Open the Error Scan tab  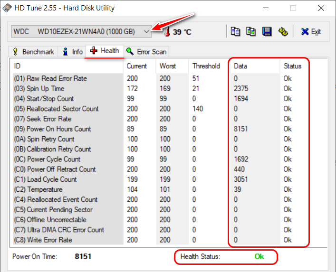pos(146,51)
